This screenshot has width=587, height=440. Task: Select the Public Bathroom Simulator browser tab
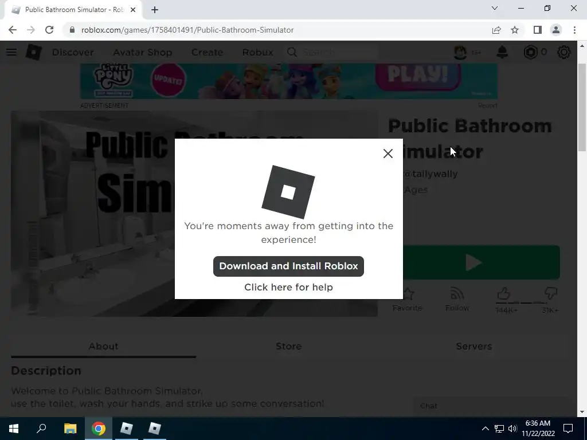pyautogui.click(x=73, y=10)
